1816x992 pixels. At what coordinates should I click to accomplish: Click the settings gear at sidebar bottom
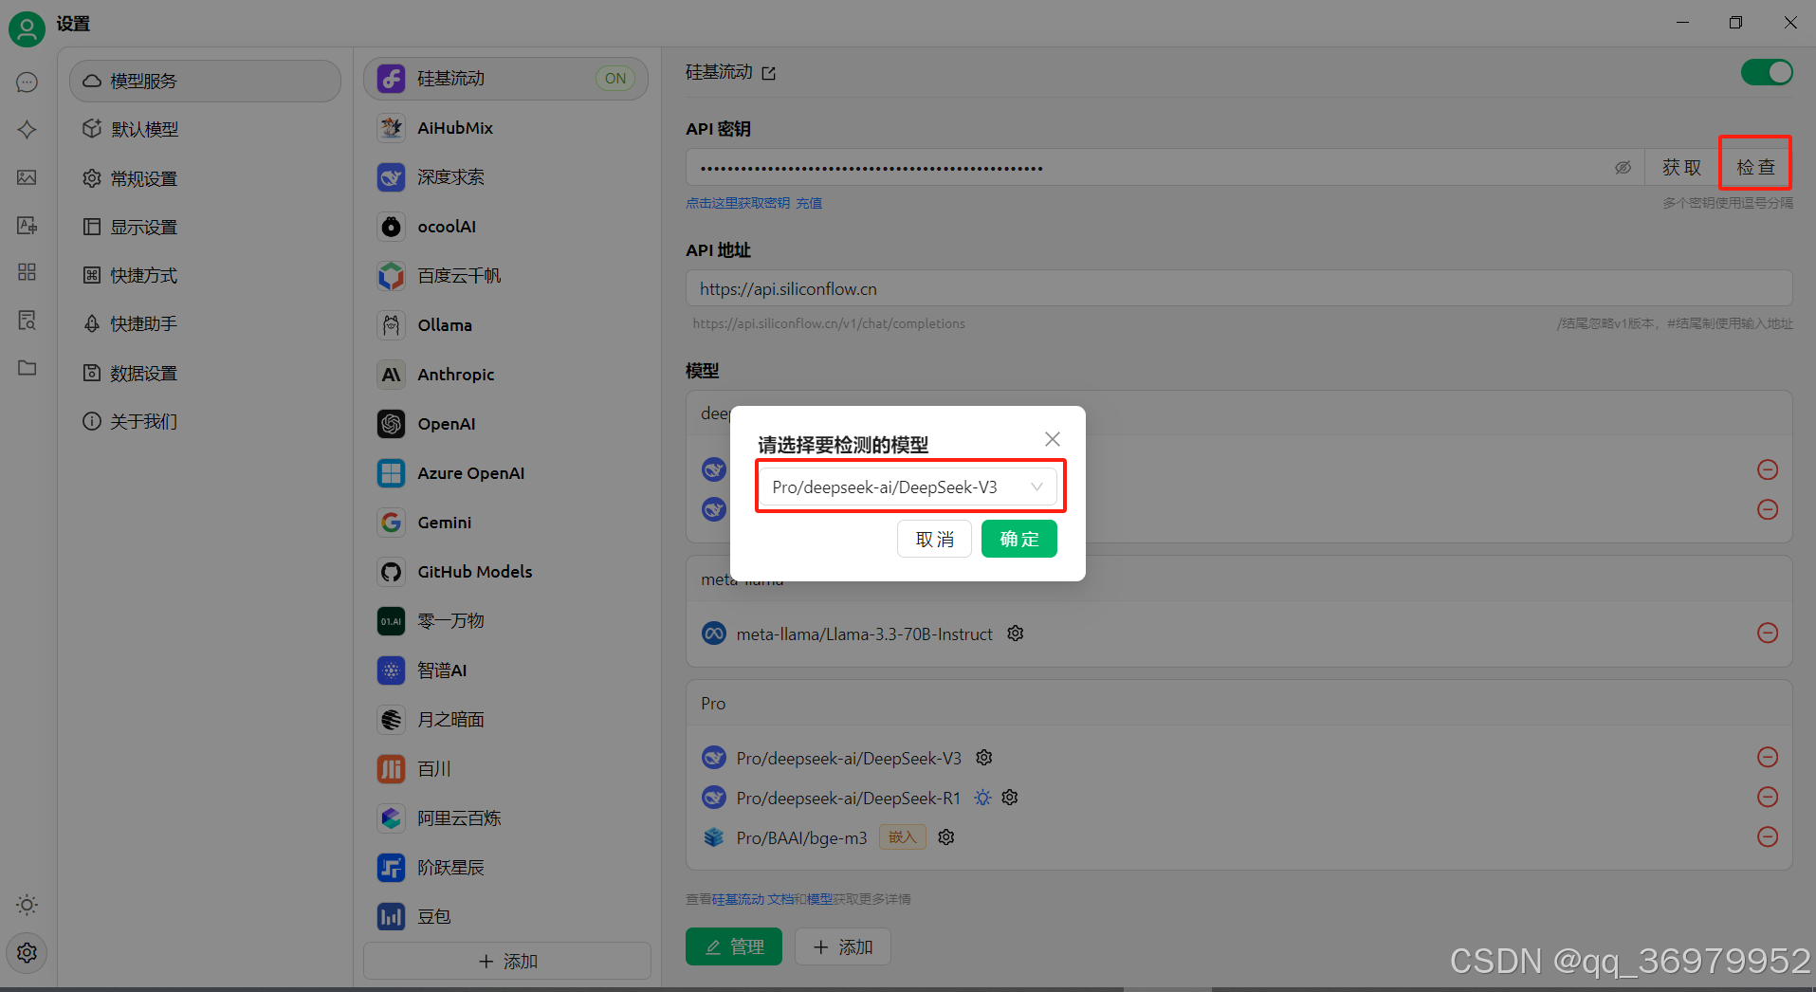27,952
